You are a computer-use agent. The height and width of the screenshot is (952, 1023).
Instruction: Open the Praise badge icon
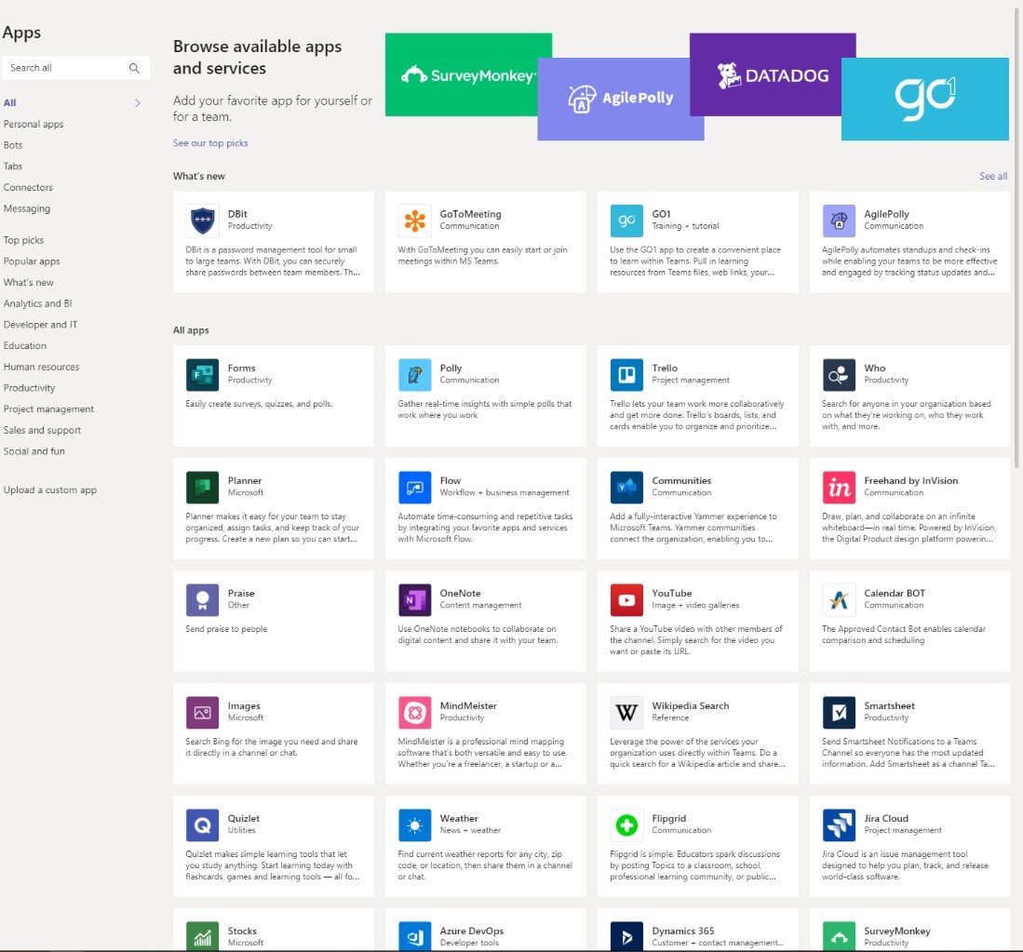202,600
